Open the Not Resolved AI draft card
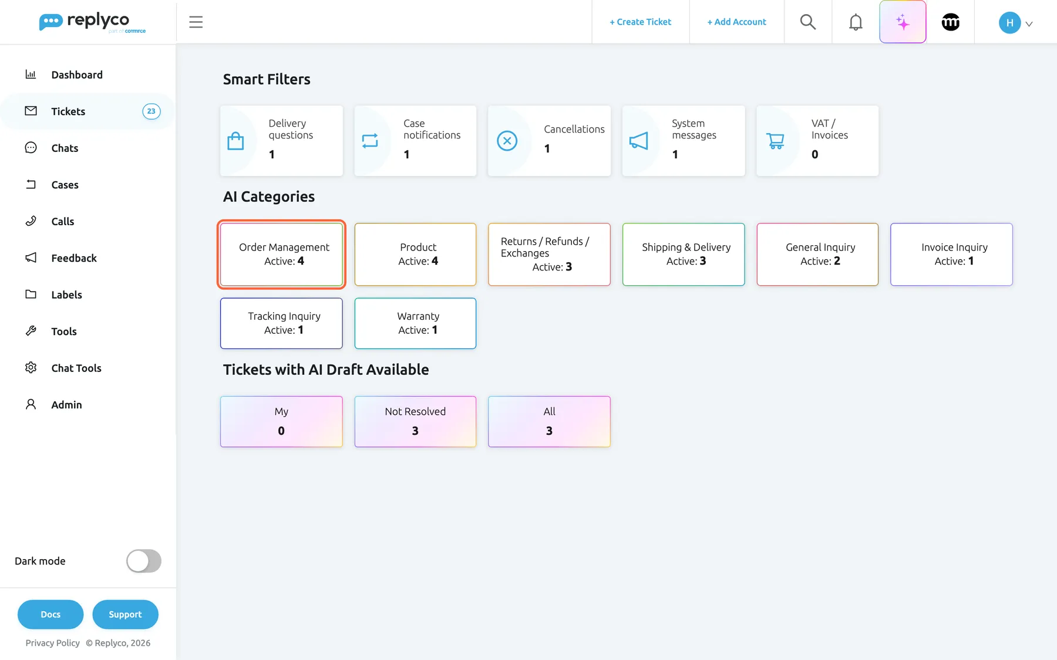This screenshot has width=1057, height=660. click(x=415, y=422)
